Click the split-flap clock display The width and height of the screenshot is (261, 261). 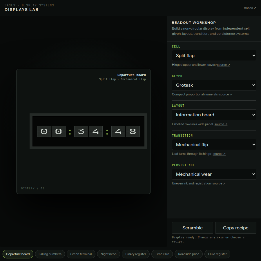pyautogui.click(x=88, y=131)
